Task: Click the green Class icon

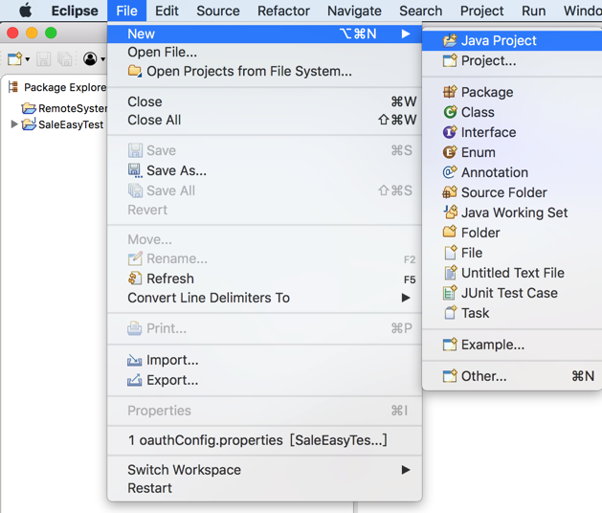Action: (x=450, y=112)
